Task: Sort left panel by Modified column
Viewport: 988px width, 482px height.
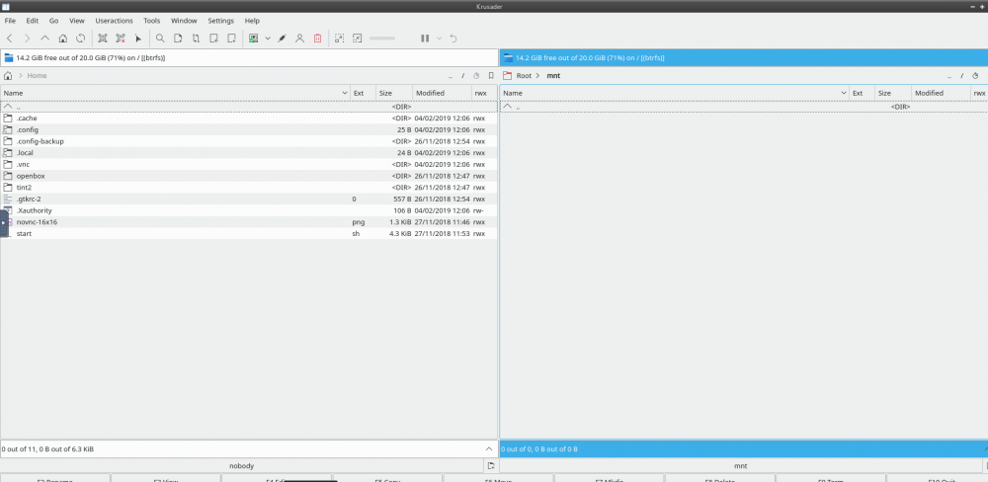Action: (x=443, y=93)
